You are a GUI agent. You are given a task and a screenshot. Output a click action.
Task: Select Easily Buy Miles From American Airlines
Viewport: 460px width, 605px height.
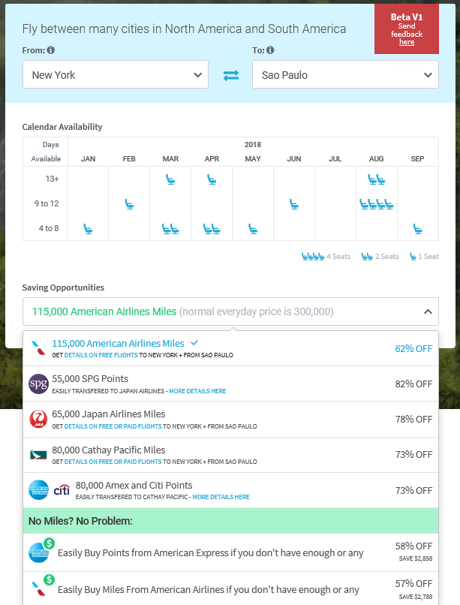coord(230,588)
